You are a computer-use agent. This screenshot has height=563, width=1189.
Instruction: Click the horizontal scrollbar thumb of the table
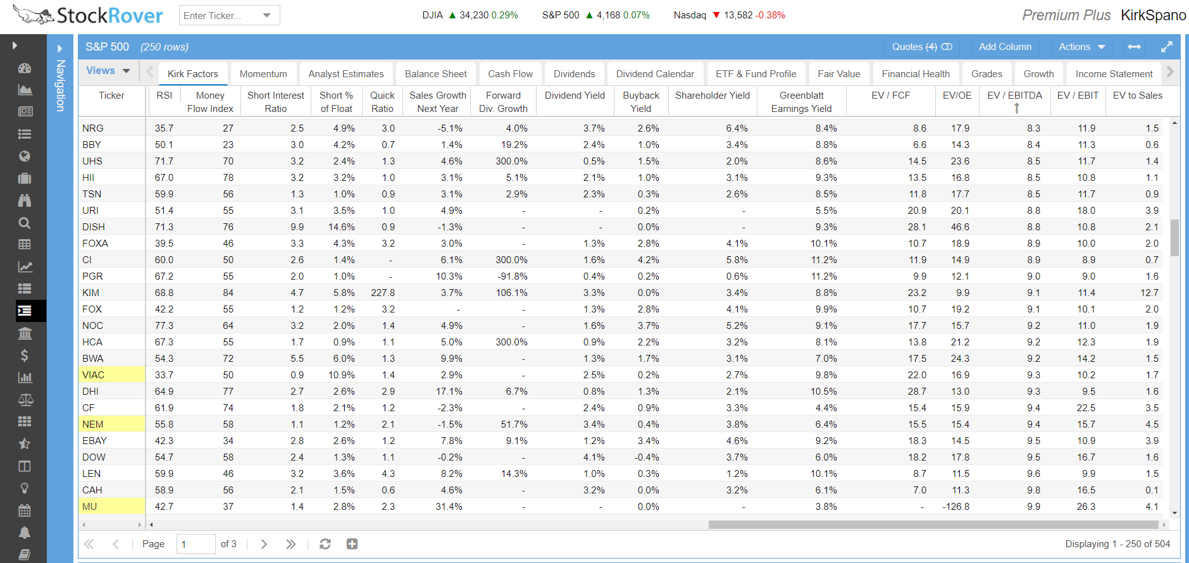tap(933, 524)
